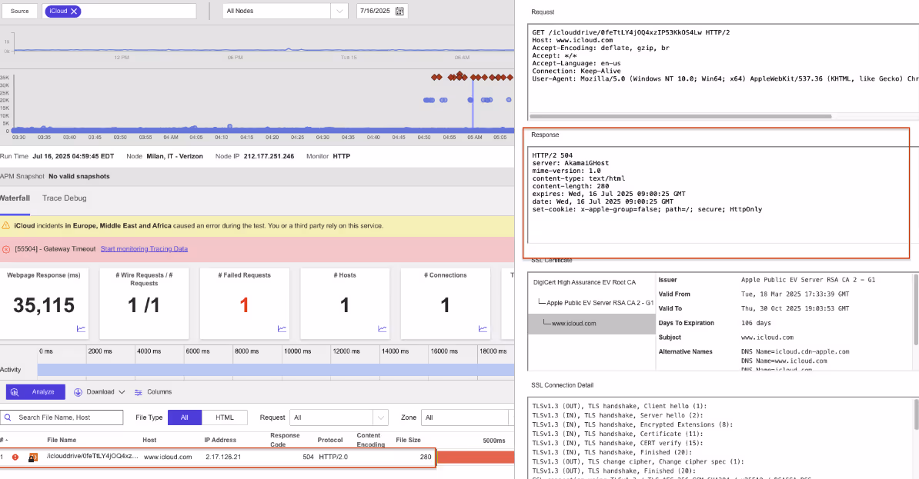
Task: Click the SSL Connection Detail vertical scrollbar
Action: click(x=916, y=414)
